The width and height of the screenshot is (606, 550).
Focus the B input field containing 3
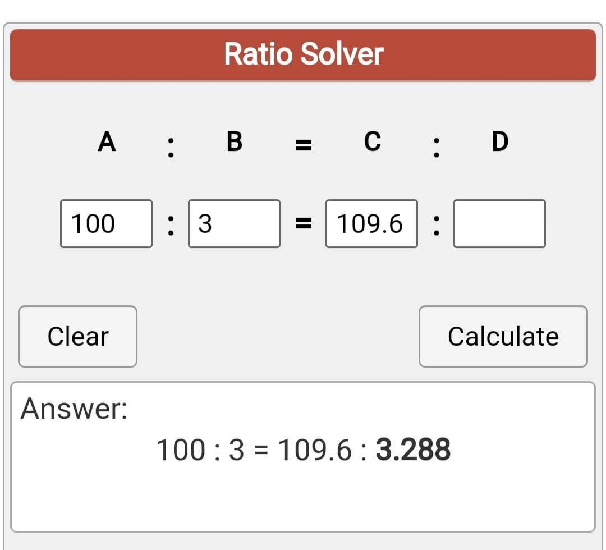pos(234,223)
